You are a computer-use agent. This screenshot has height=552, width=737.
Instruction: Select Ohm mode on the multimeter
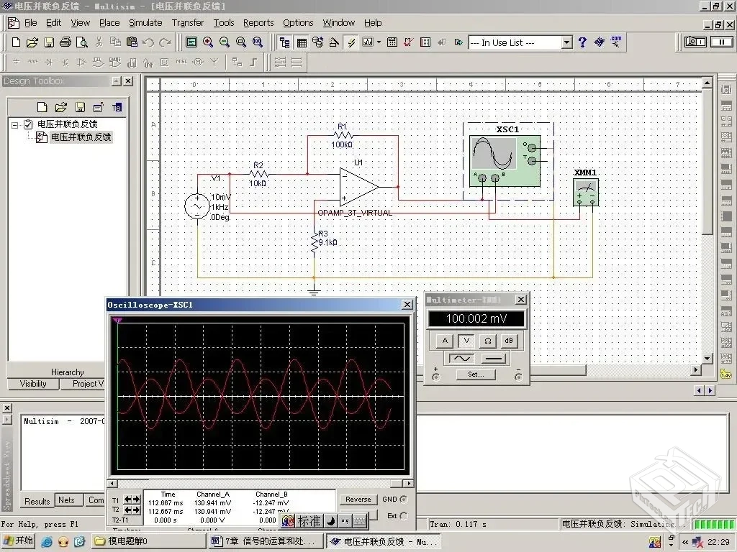pos(489,341)
